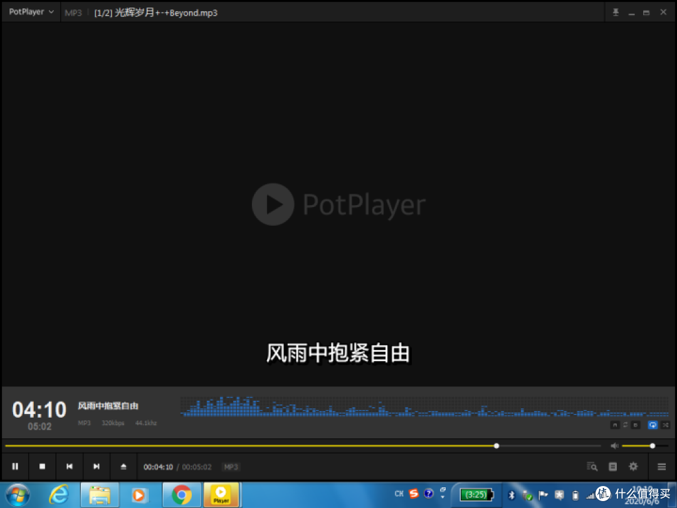The width and height of the screenshot is (677, 508).
Task: Open Google Chrome from the taskbar
Action: pos(181,495)
